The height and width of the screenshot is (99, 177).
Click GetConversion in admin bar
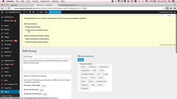click(x=55, y=12)
